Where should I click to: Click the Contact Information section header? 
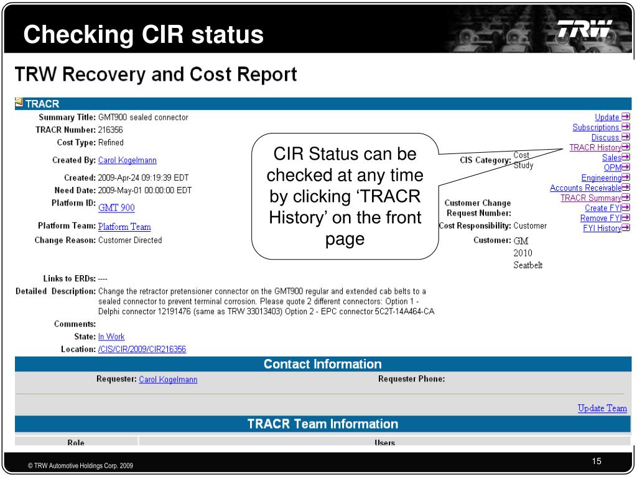coord(323,364)
